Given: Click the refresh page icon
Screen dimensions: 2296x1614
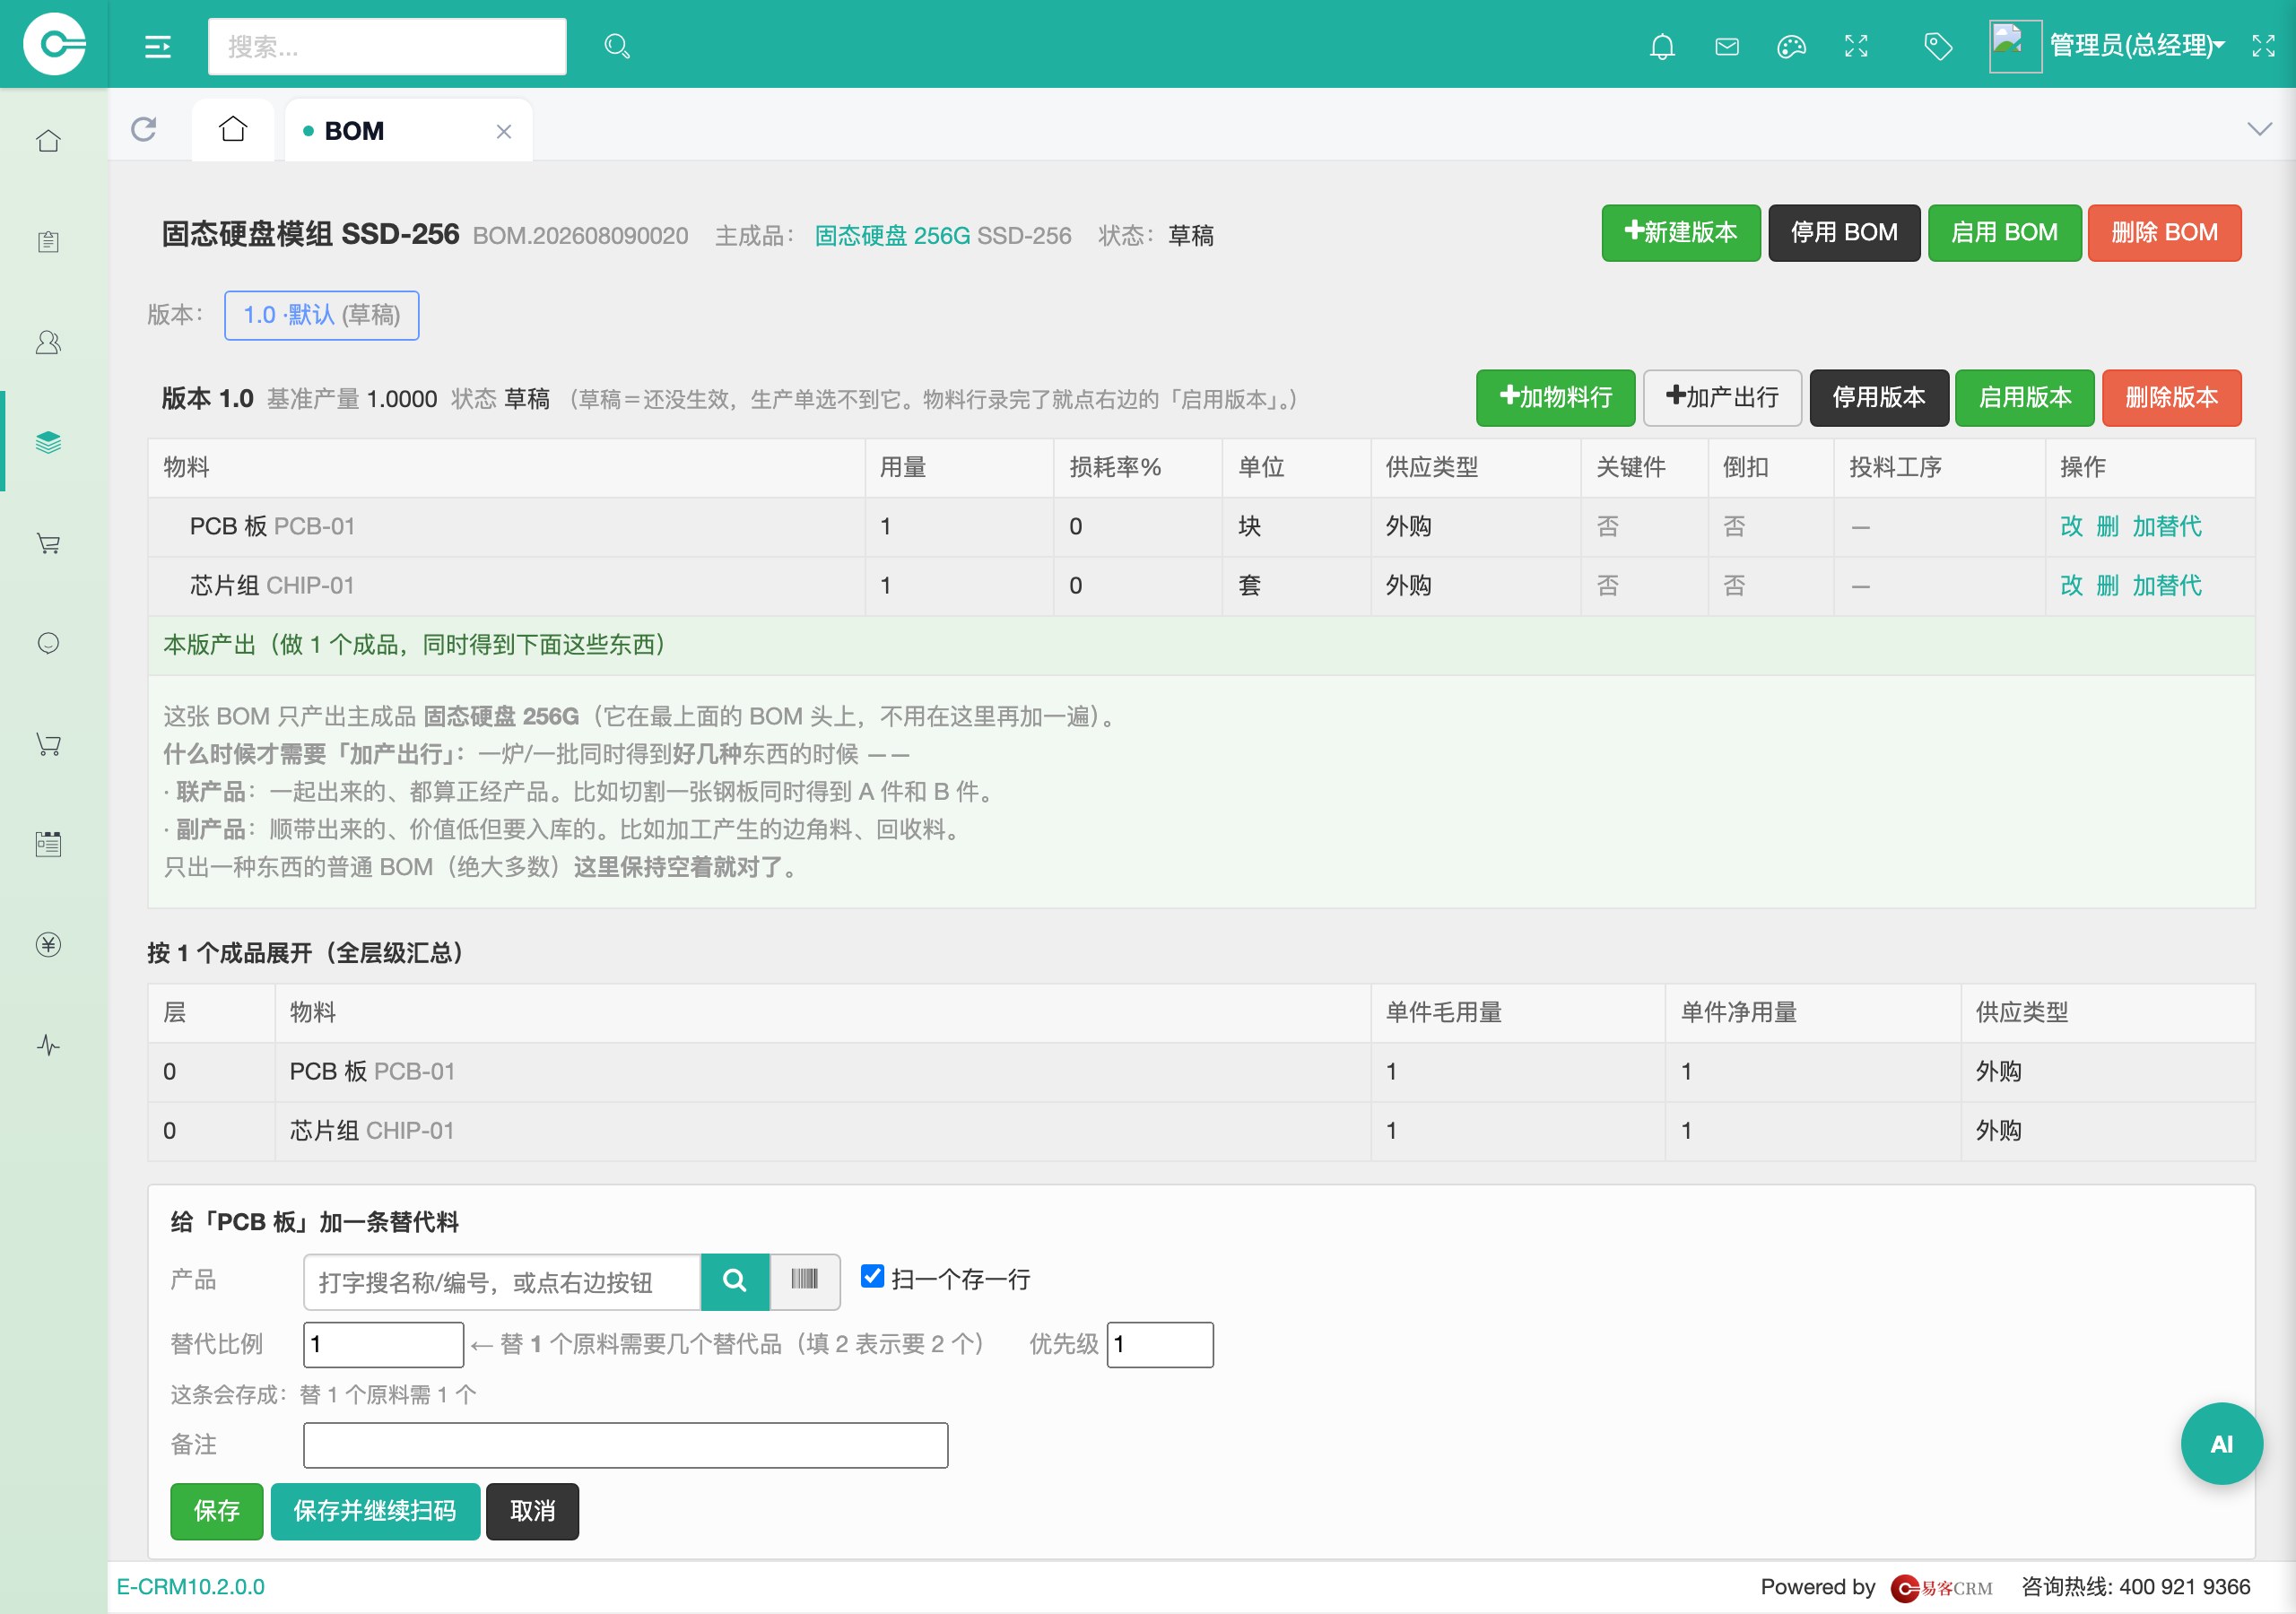Looking at the screenshot, I should coord(144,129).
